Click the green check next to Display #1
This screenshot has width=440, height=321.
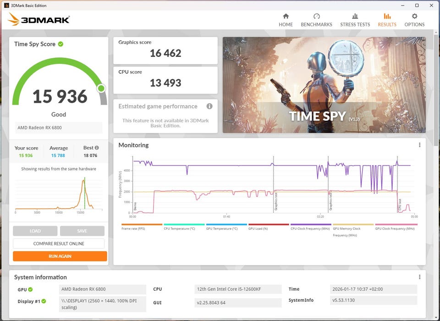click(x=44, y=301)
